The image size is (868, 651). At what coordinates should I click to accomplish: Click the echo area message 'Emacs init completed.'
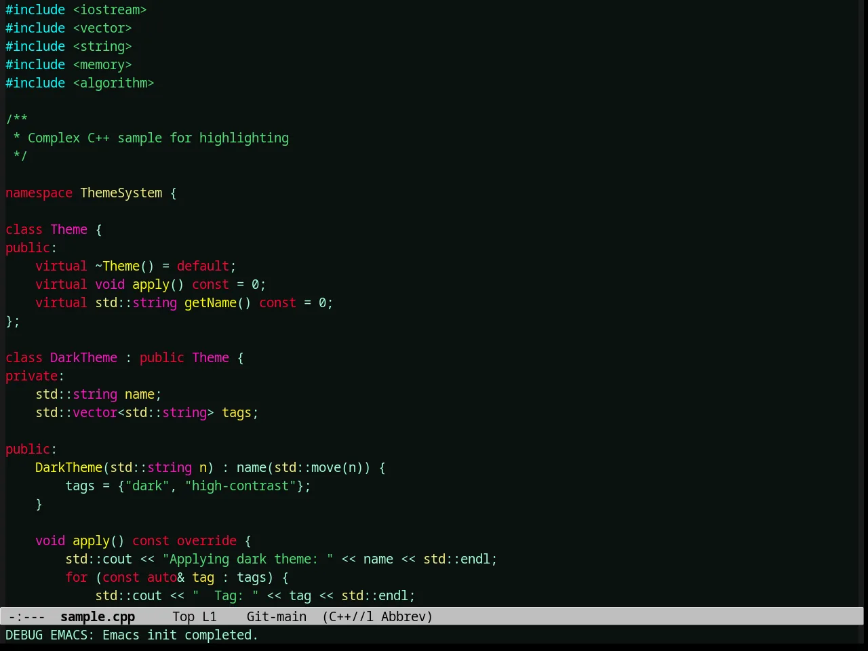(x=180, y=635)
